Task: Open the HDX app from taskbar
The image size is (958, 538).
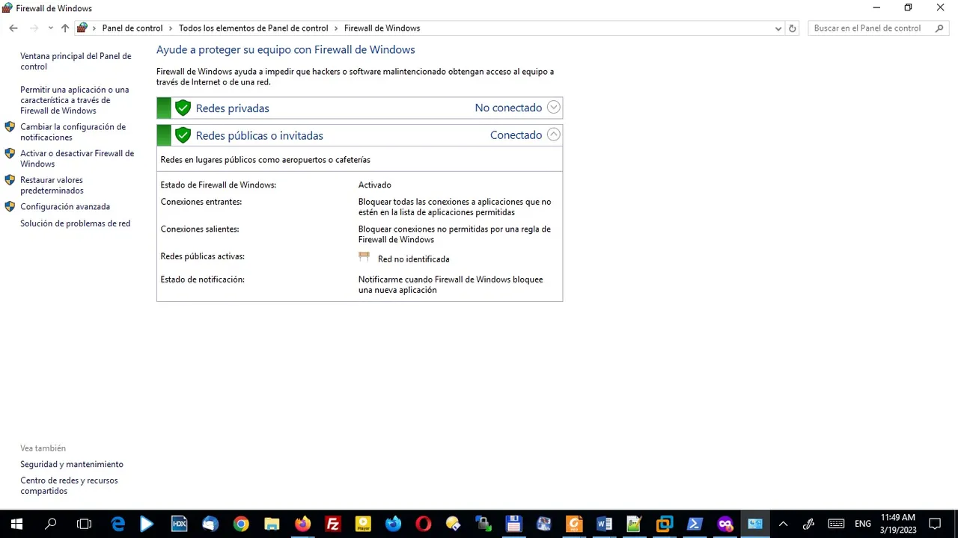Action: click(x=179, y=524)
